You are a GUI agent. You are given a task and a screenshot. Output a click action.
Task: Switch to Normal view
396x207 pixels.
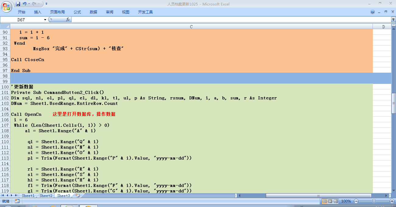tap(324, 201)
